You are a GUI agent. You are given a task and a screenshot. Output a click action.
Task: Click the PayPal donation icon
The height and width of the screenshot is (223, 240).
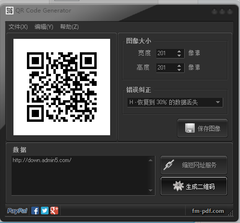coord(17,211)
